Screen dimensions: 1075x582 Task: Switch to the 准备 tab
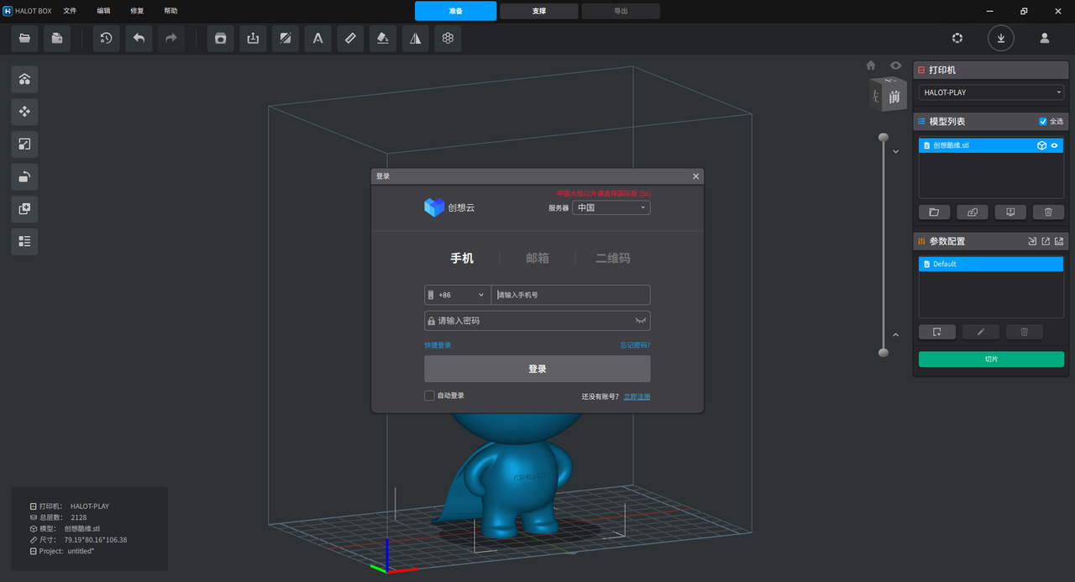tap(456, 11)
